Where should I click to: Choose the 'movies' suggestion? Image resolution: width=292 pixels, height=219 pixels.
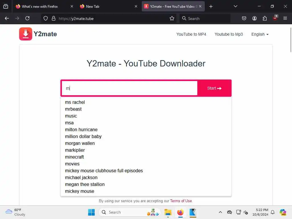tap(146, 164)
